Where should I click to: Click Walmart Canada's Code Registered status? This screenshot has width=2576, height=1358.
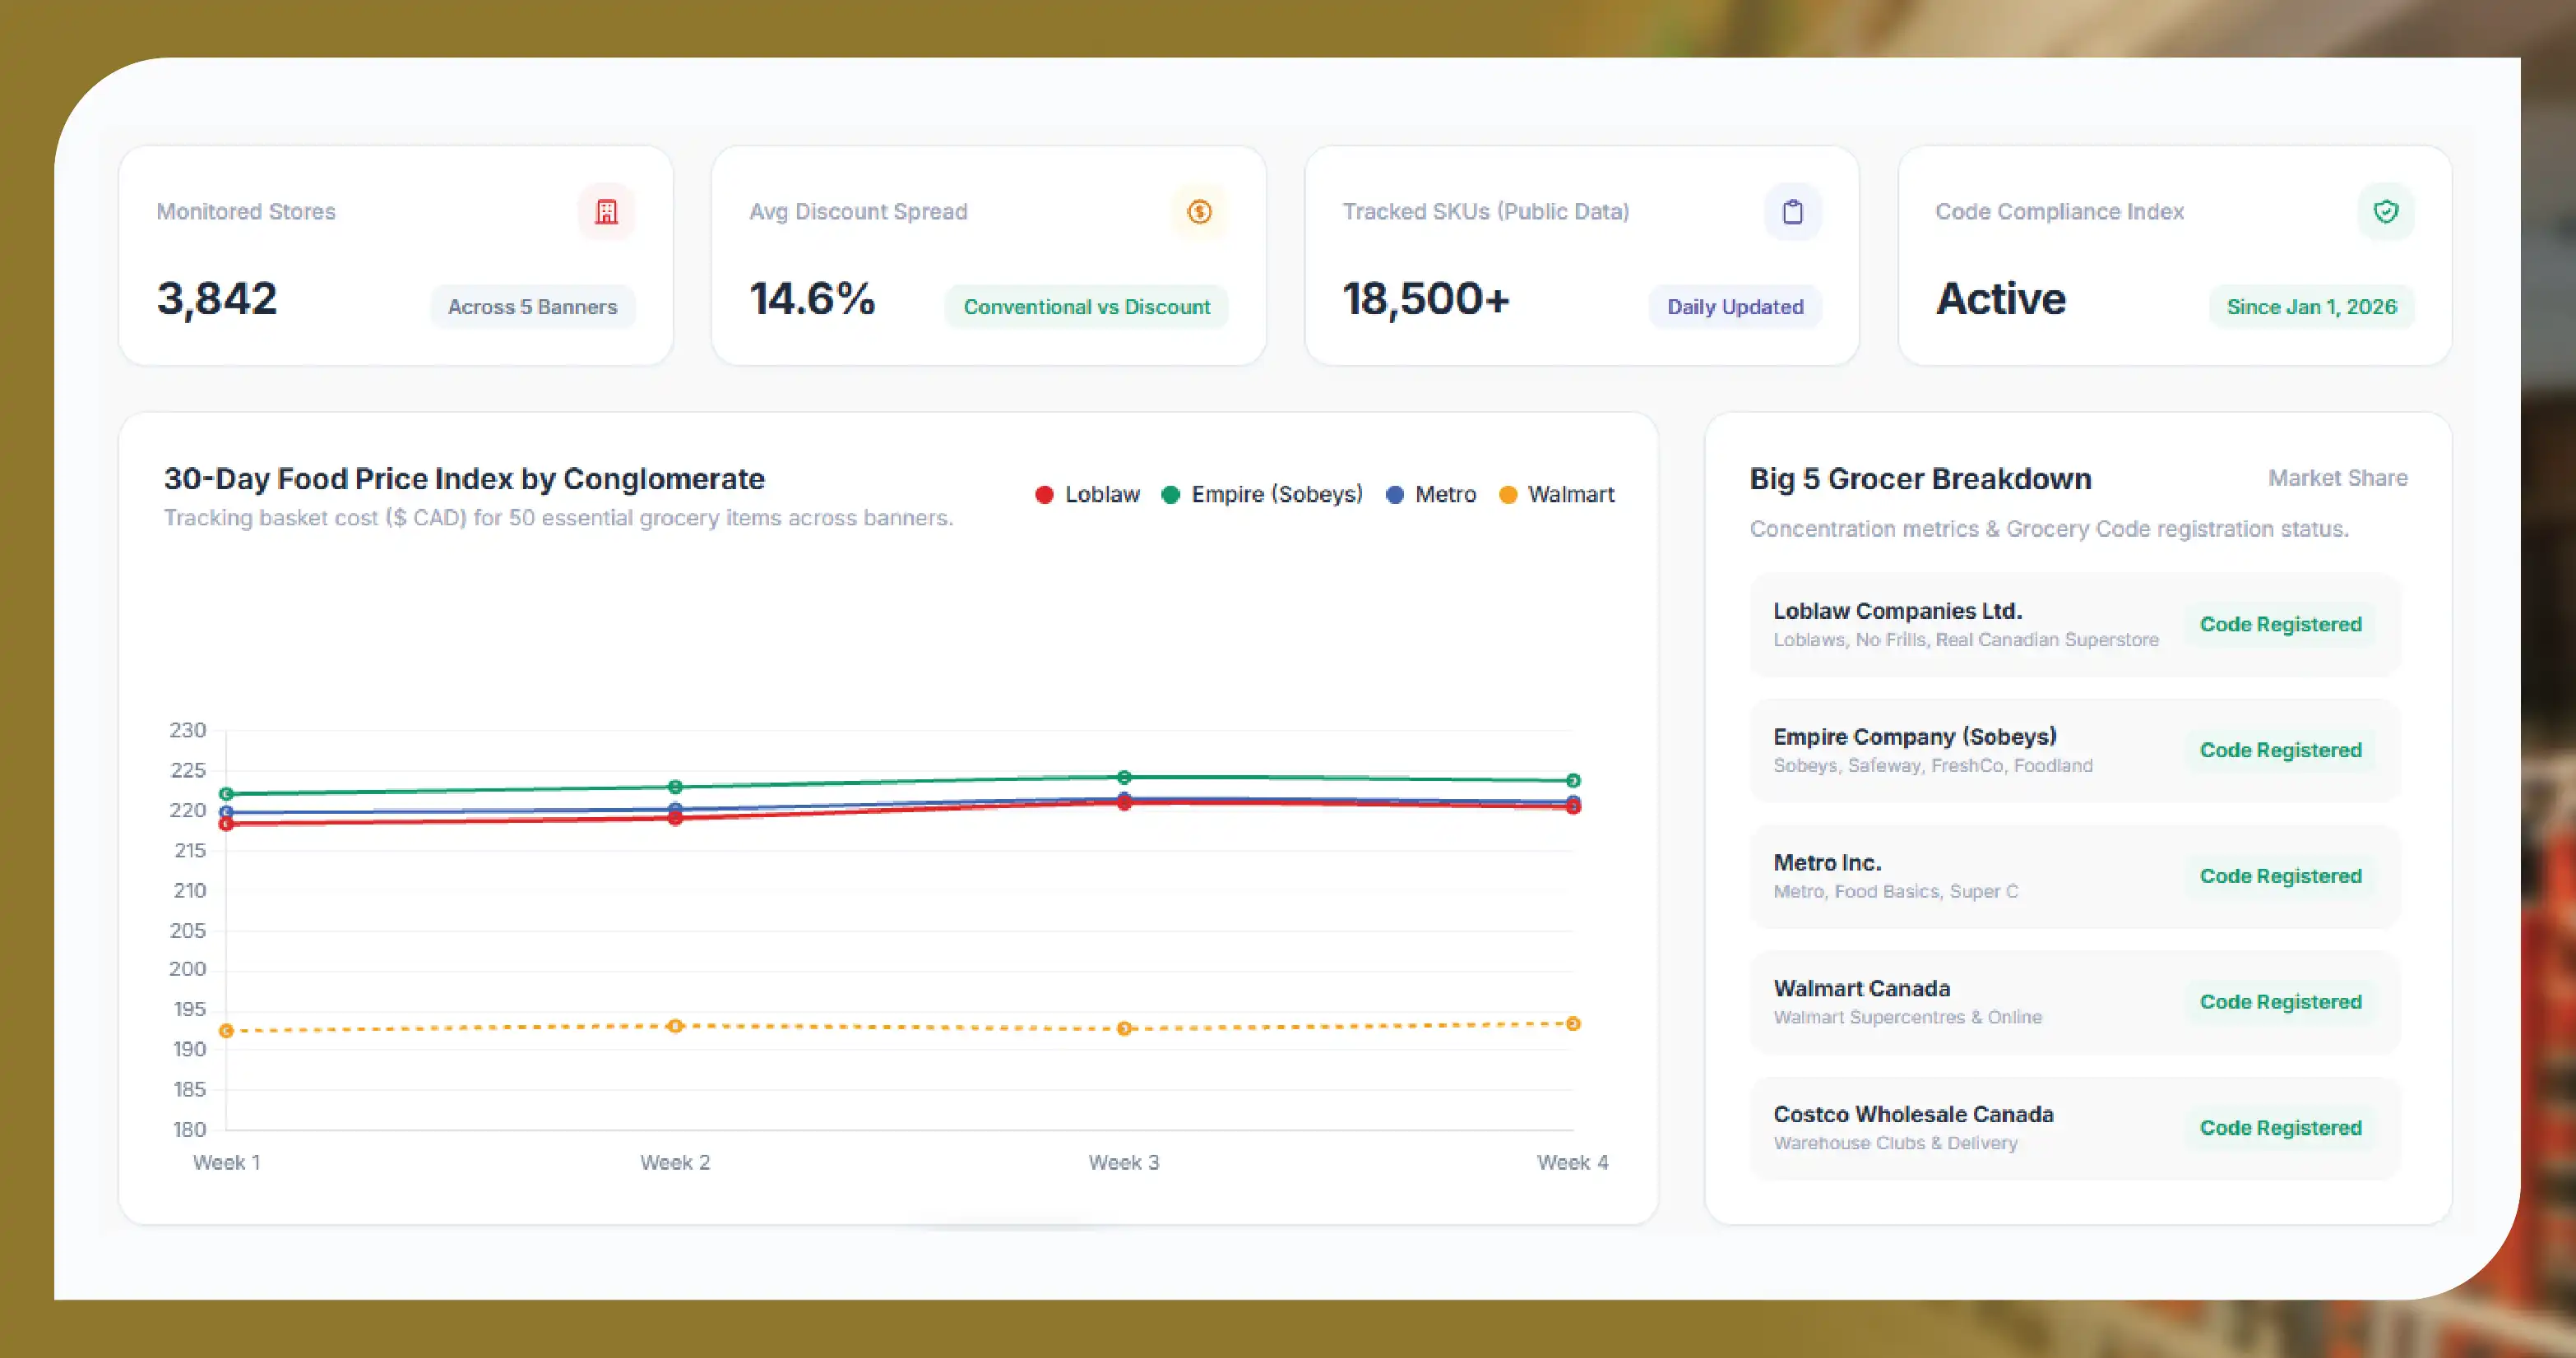point(2280,1002)
